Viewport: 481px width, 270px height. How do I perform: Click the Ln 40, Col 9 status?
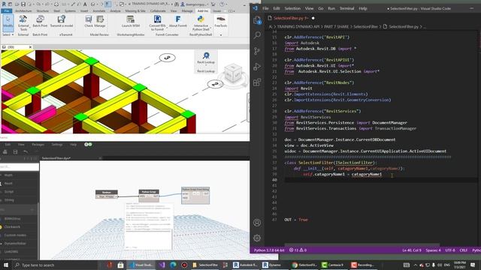coord(412,250)
